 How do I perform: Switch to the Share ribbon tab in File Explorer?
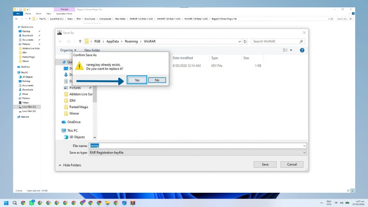(x=39, y=14)
